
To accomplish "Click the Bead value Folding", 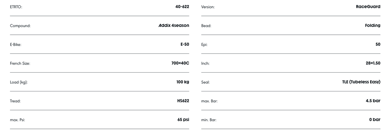I will tap(372, 26).
